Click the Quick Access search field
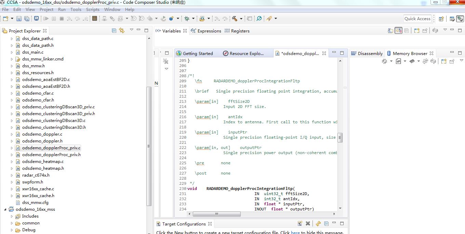Image resolution: width=465 pixels, height=234 pixels. (x=417, y=19)
